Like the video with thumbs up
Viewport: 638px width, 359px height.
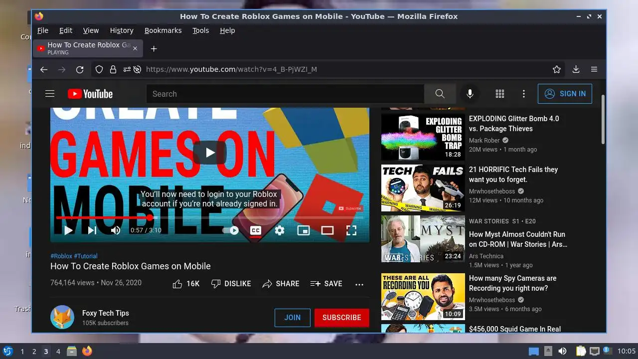185,284
